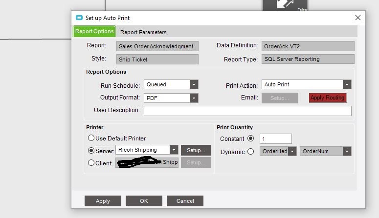Click the Cancel button
This screenshot has height=218, width=379.
pyautogui.click(x=185, y=201)
